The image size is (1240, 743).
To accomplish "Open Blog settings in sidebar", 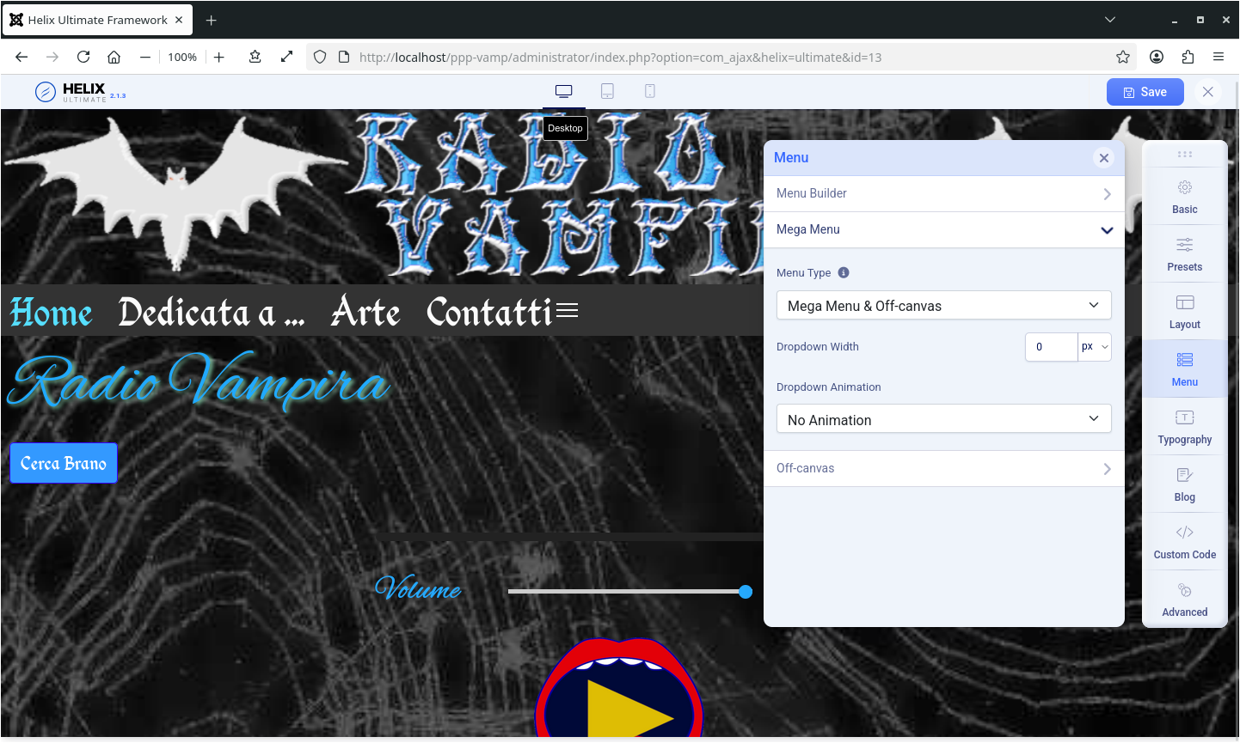I will tap(1185, 484).
